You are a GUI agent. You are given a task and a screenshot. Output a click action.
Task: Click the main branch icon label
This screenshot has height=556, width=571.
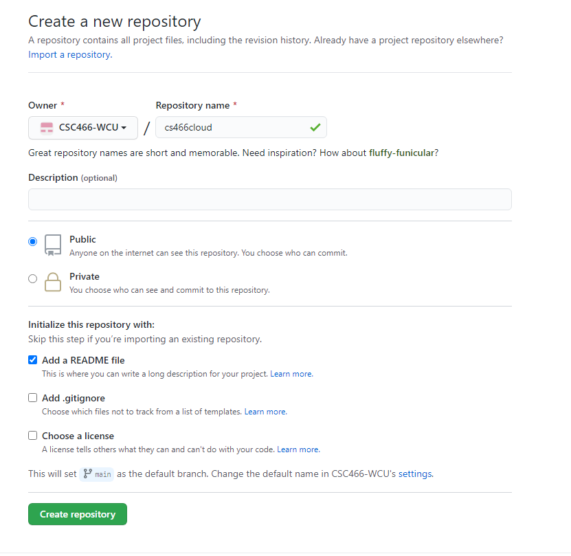96,474
